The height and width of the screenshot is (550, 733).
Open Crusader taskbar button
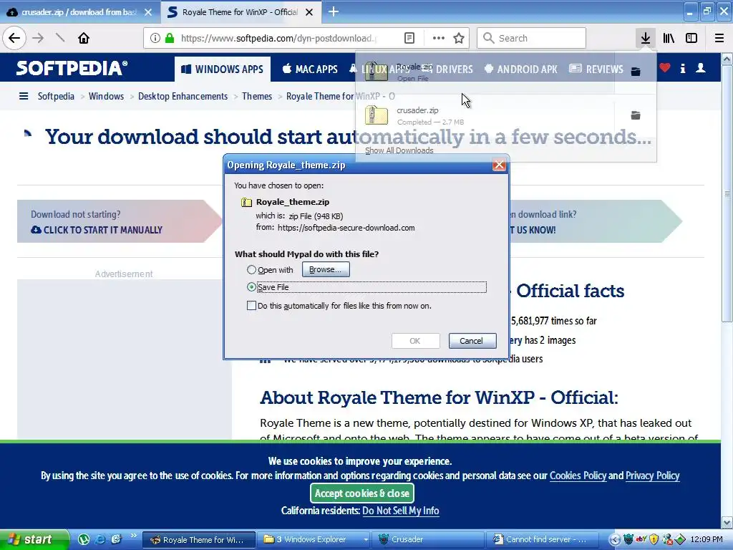point(428,540)
